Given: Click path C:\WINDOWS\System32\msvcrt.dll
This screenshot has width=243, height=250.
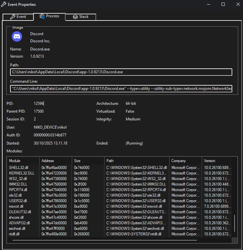Looking at the screenshot, I should coord(134,206).
